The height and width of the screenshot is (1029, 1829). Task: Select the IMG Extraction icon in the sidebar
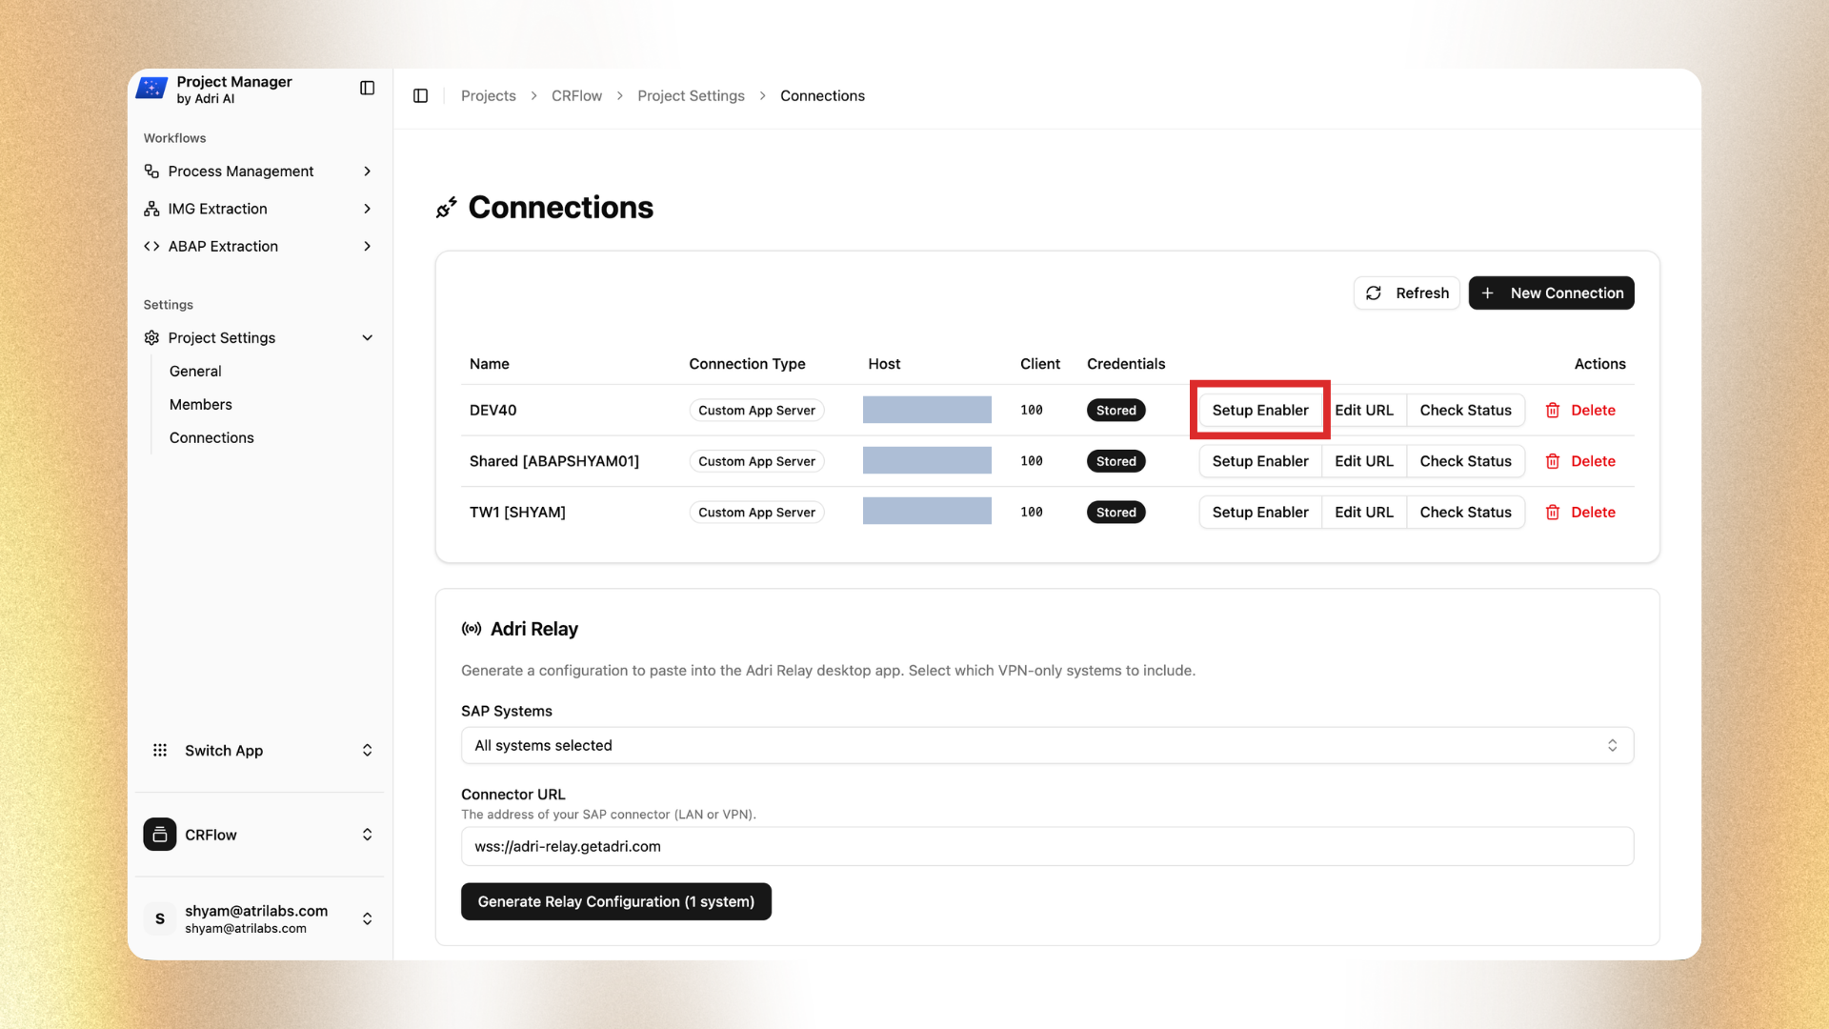coord(152,209)
